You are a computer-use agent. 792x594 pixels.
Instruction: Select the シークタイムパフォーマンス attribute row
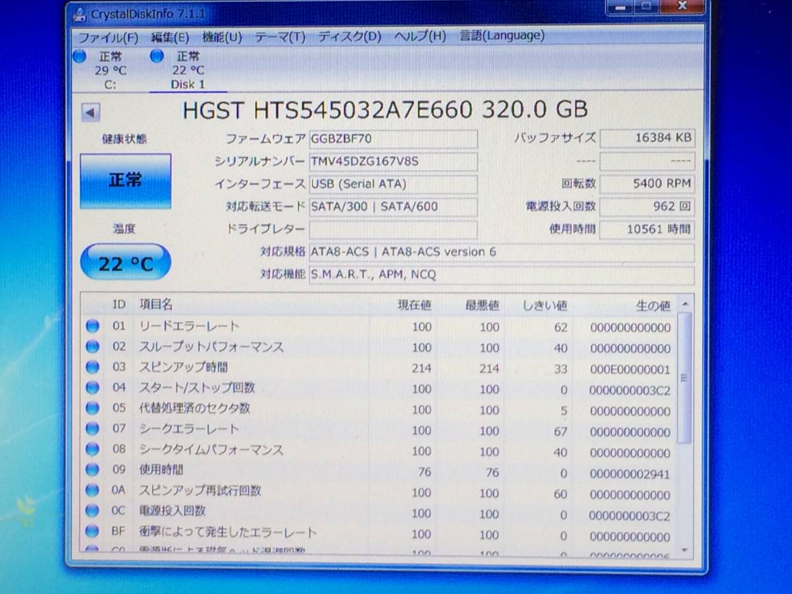point(379,451)
